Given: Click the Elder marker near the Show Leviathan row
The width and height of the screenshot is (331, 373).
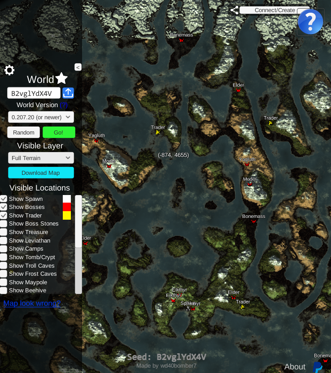Looking at the screenshot, I should tap(85, 243).
